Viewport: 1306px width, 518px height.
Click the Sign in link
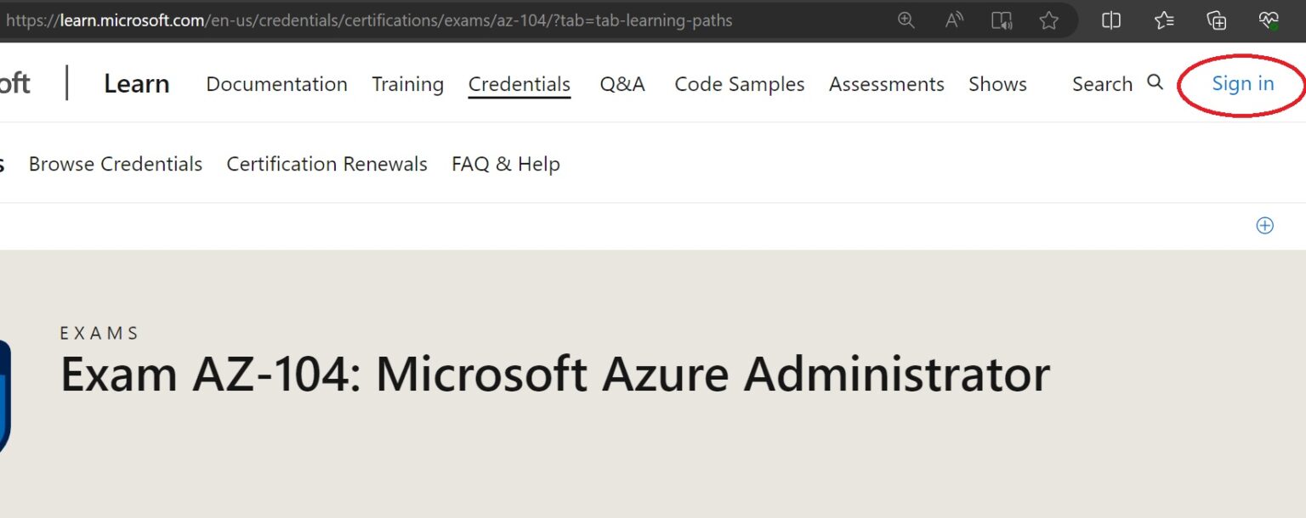1242,83
